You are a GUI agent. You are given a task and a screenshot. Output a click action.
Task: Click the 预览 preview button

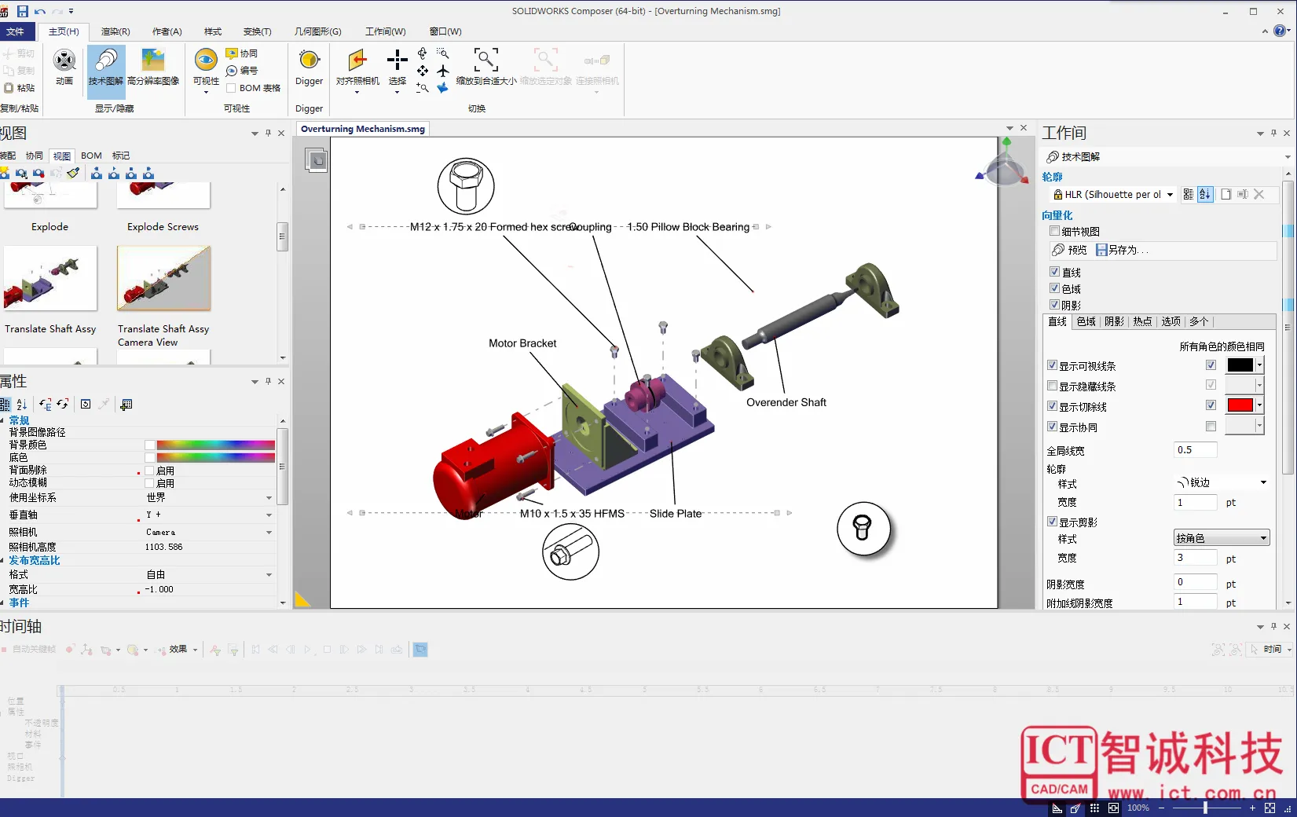click(x=1069, y=250)
